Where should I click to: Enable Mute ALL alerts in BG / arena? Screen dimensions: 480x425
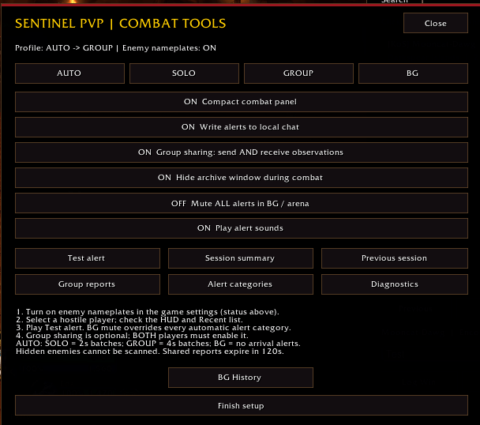(242, 203)
